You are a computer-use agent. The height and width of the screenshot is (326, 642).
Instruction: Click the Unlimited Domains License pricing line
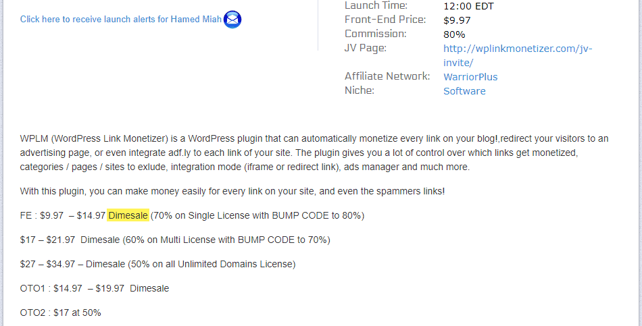click(x=157, y=264)
